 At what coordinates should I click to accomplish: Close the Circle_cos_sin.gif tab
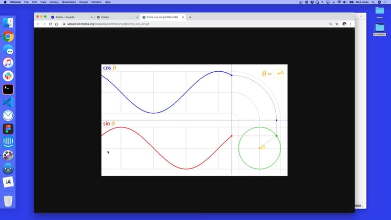(183, 17)
